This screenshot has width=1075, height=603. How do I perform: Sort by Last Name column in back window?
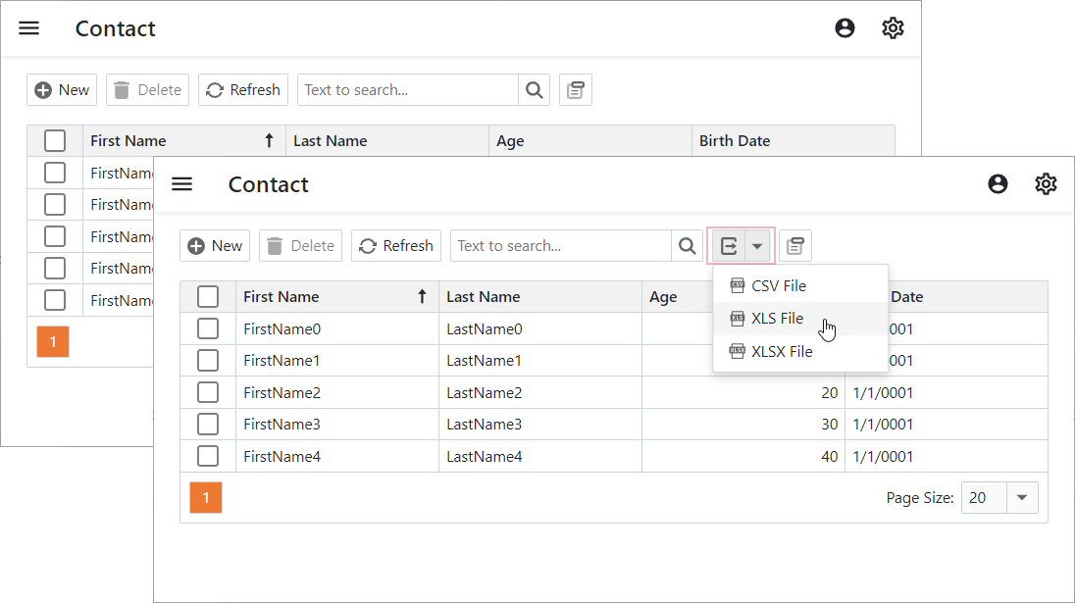(x=387, y=140)
